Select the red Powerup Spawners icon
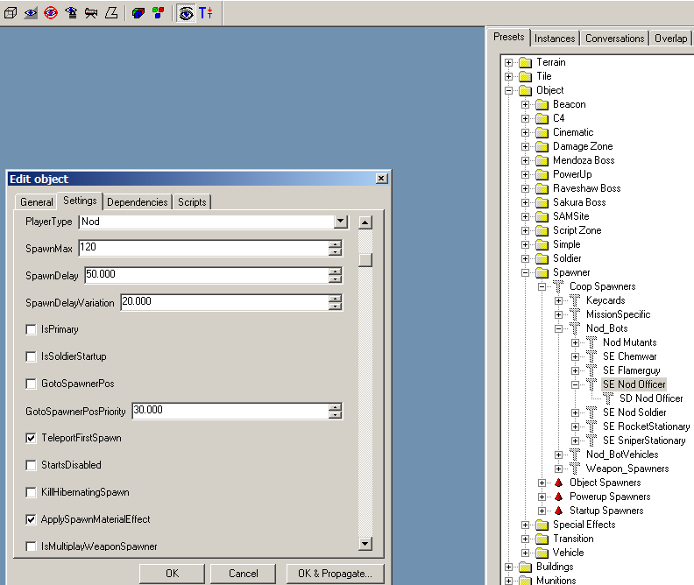 pyautogui.click(x=558, y=497)
